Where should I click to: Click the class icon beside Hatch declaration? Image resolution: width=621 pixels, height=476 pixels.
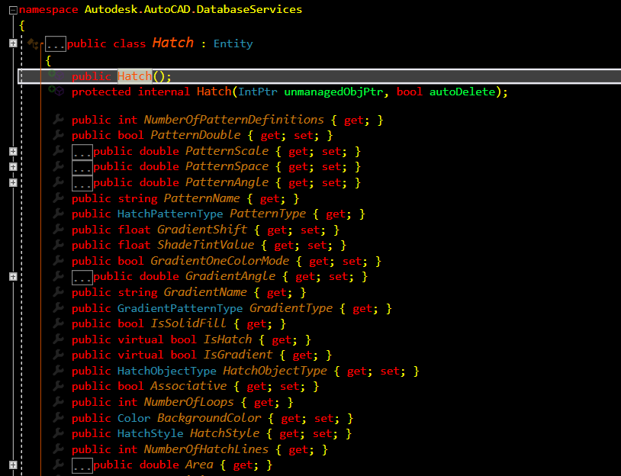[34, 43]
